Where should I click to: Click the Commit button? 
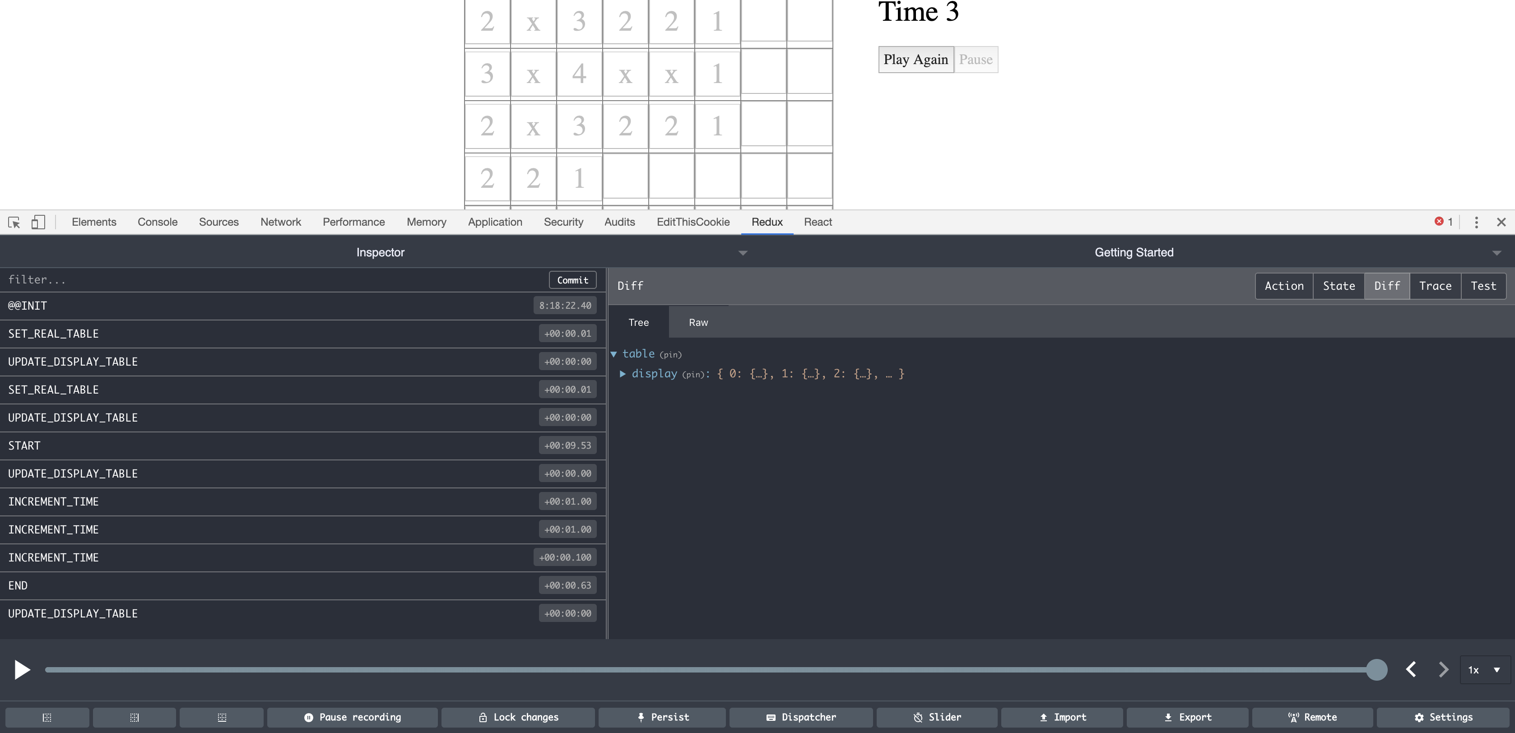572,280
